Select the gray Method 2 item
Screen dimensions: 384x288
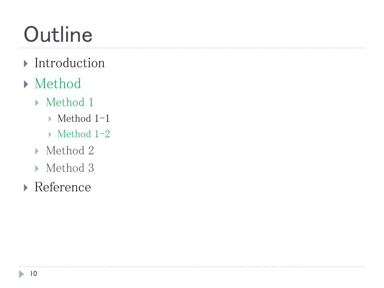70,150
